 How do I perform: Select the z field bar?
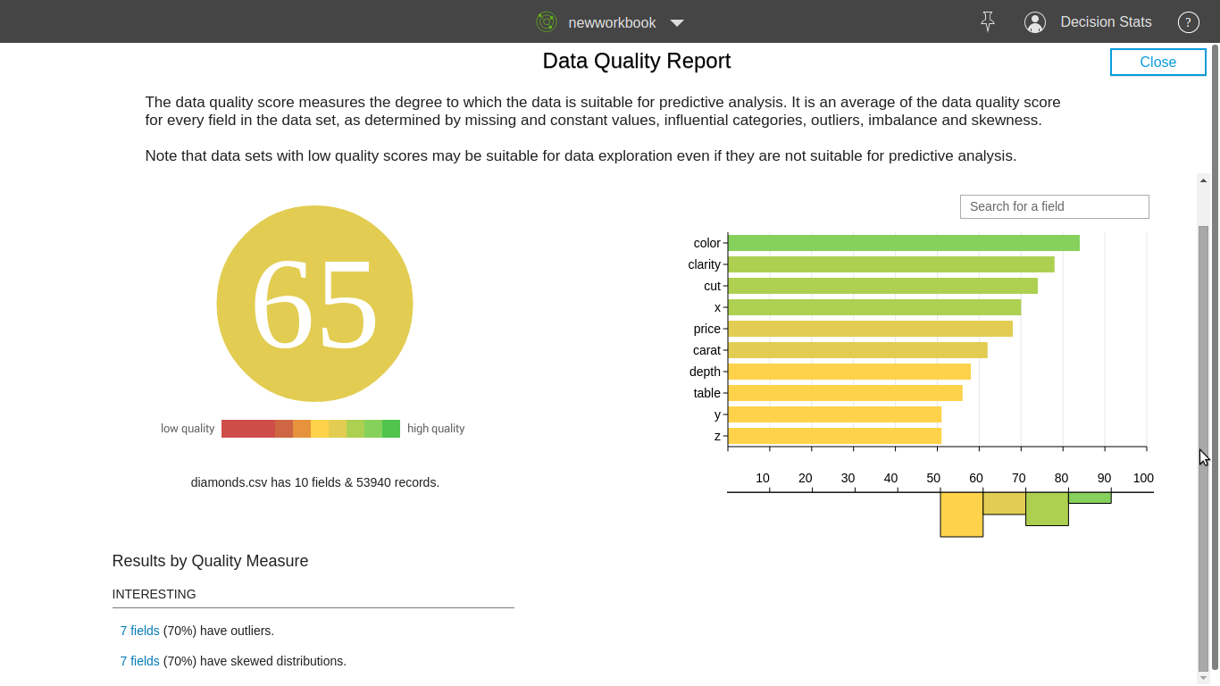(x=834, y=436)
